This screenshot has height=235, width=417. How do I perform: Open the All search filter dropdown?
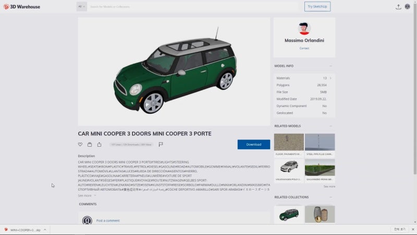(82, 6)
